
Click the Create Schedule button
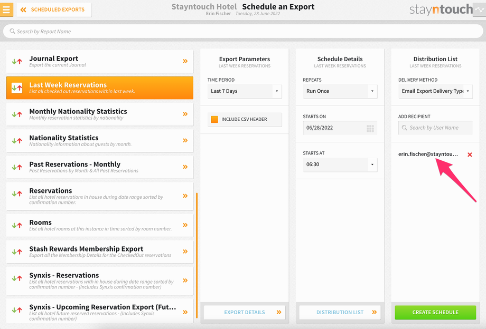[x=435, y=312]
